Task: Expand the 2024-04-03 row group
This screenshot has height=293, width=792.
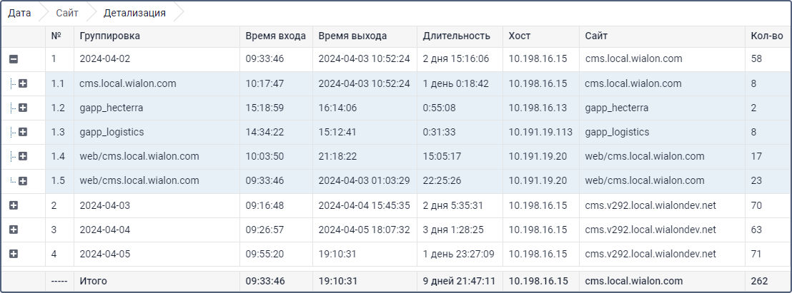Action: [14, 205]
